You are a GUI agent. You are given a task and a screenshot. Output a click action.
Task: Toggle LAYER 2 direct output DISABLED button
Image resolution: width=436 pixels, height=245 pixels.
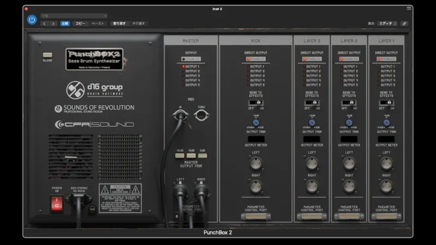click(349, 59)
